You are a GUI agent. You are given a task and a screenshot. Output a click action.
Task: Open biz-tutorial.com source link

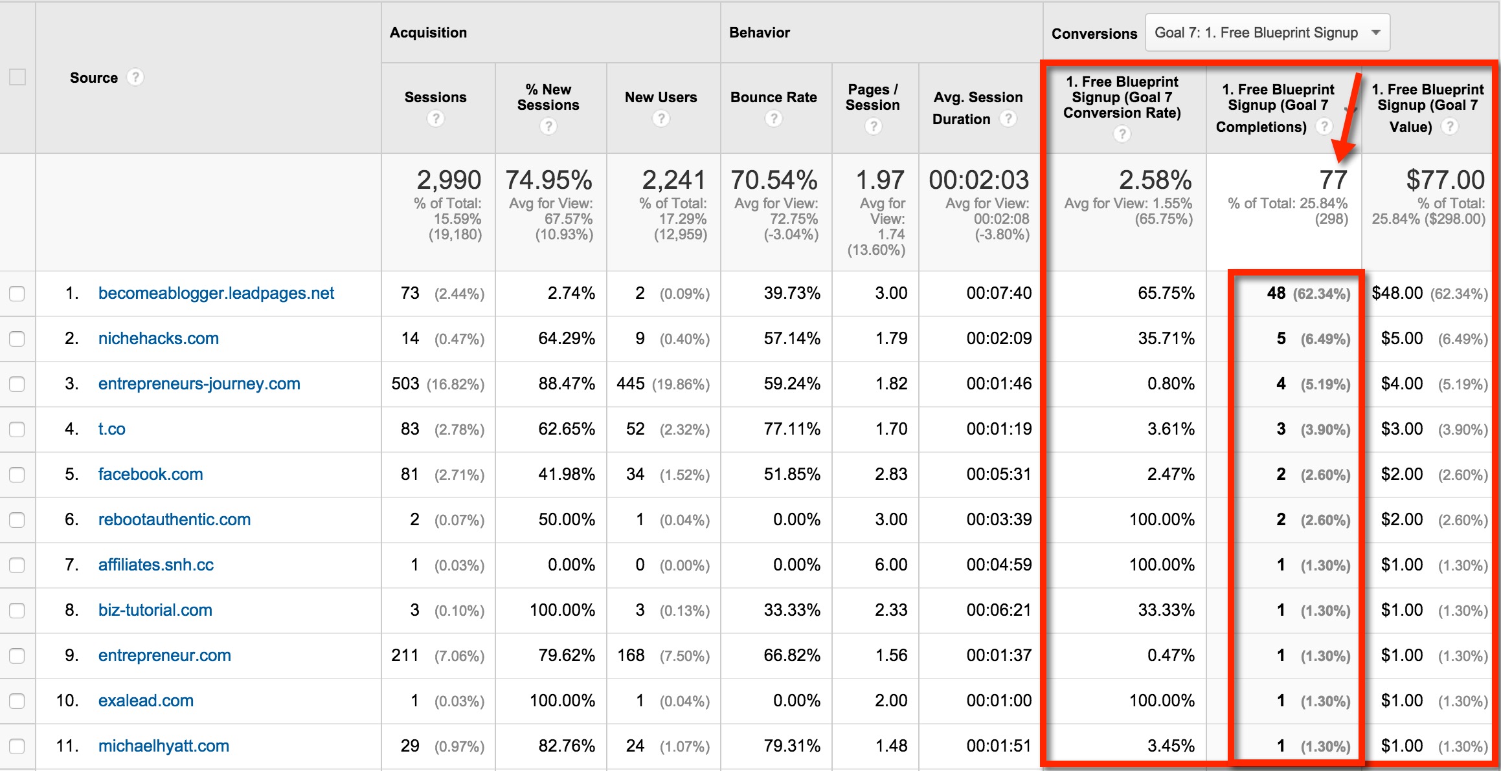click(155, 611)
